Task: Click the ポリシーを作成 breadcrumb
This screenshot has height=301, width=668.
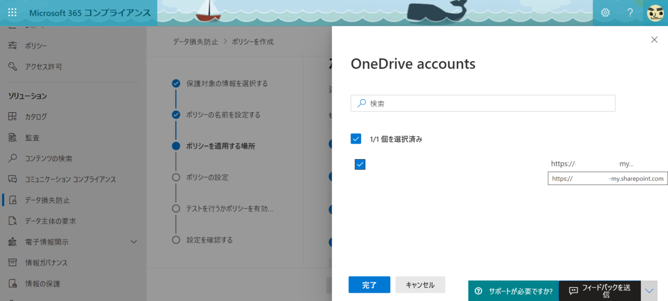Action: click(253, 42)
